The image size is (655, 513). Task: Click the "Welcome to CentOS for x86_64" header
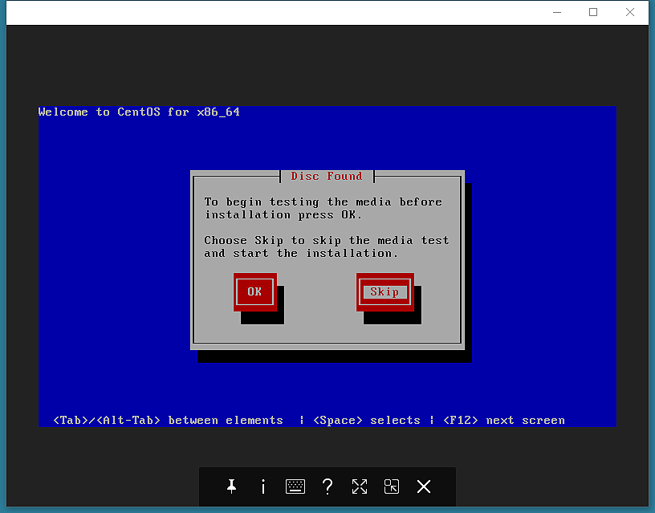(x=139, y=112)
